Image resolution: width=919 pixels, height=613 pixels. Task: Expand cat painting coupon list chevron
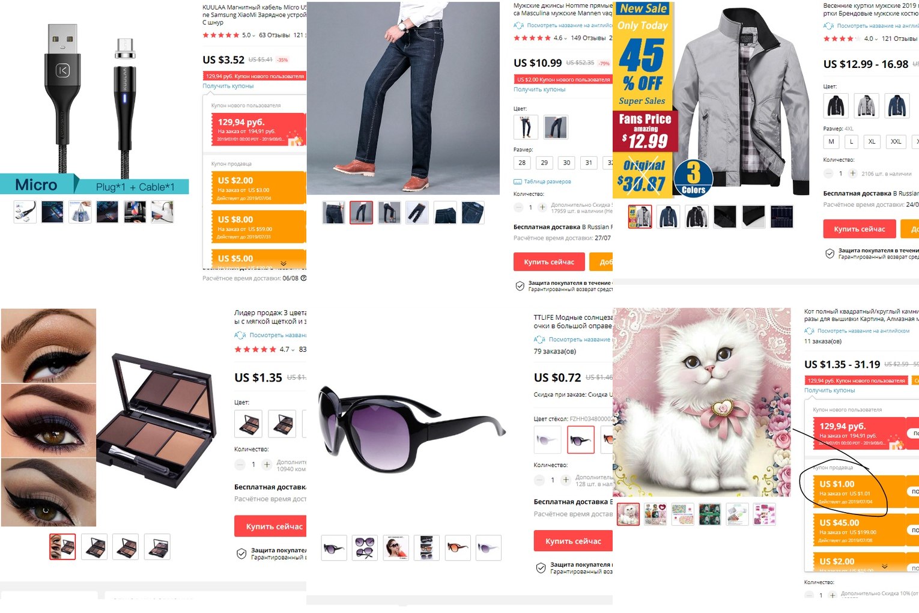[884, 566]
